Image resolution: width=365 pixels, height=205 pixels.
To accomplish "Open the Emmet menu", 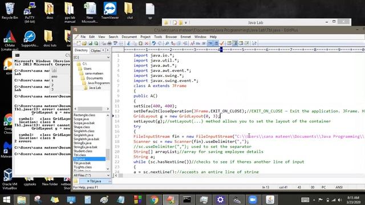I will (185, 36).
